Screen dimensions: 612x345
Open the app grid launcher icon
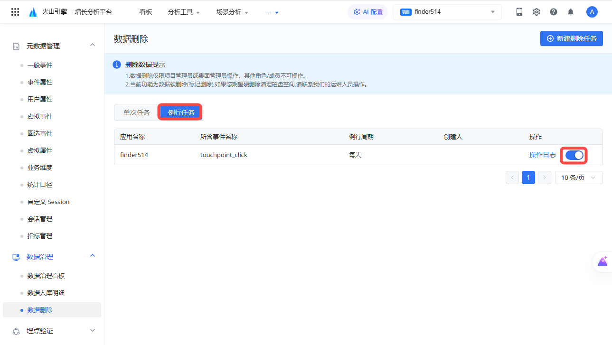(x=15, y=12)
